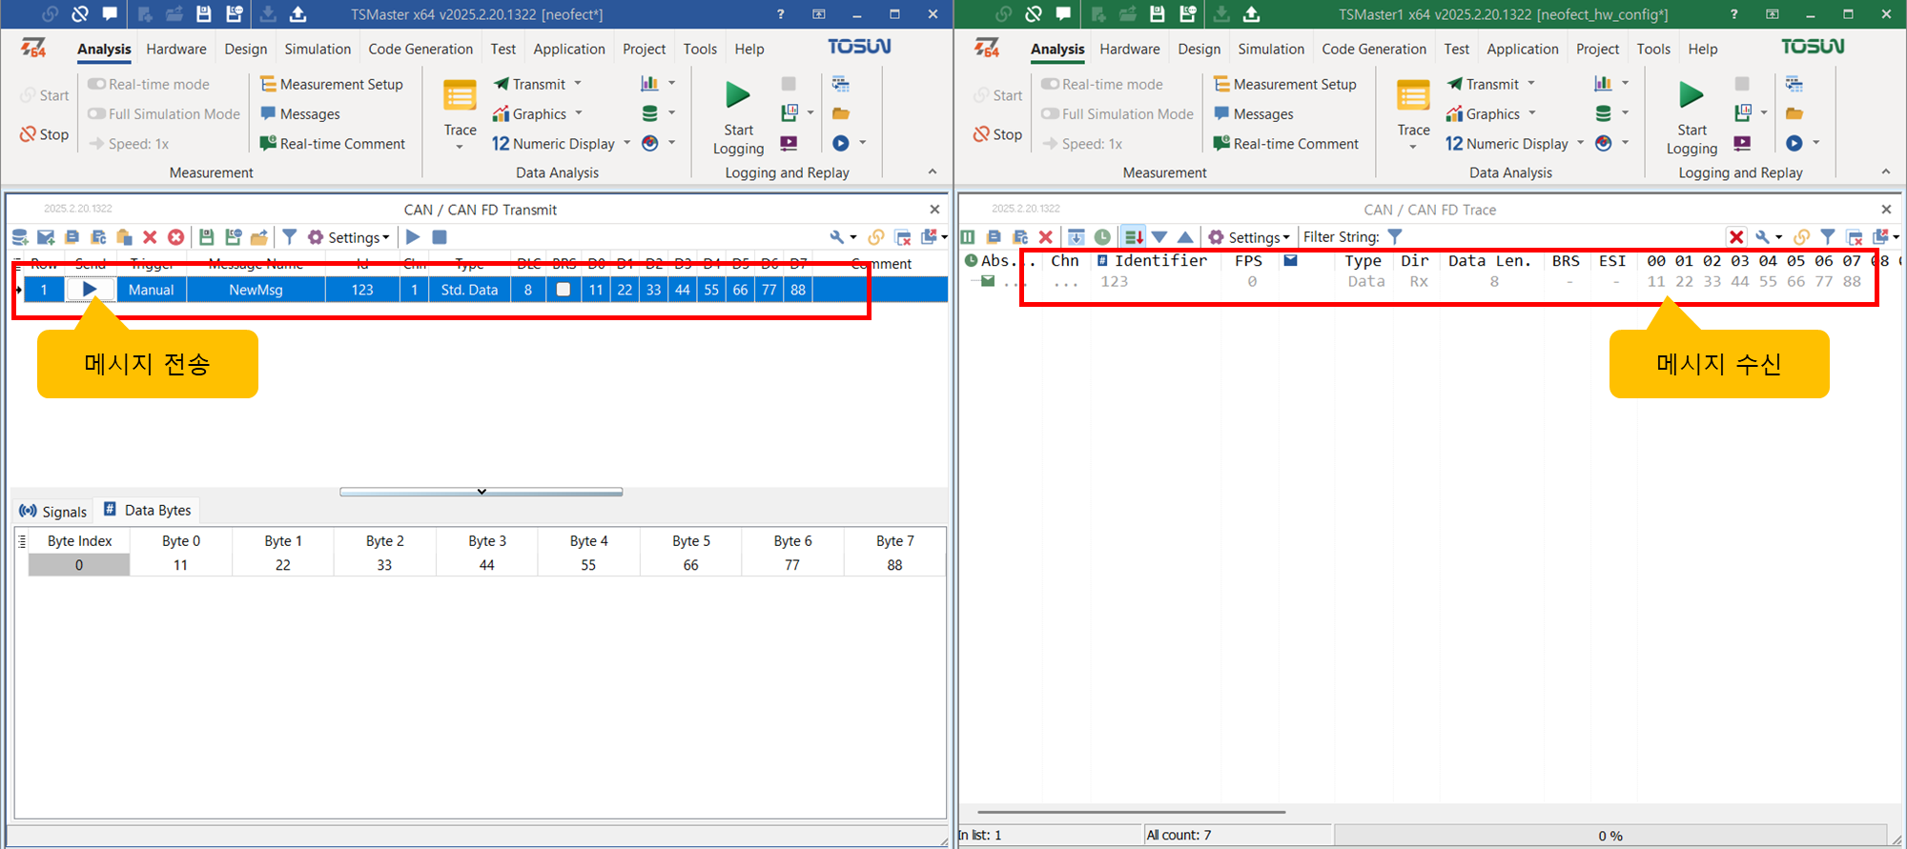This screenshot has height=849, width=1907.
Task: Open Hardware tab in left window
Action: point(176,49)
